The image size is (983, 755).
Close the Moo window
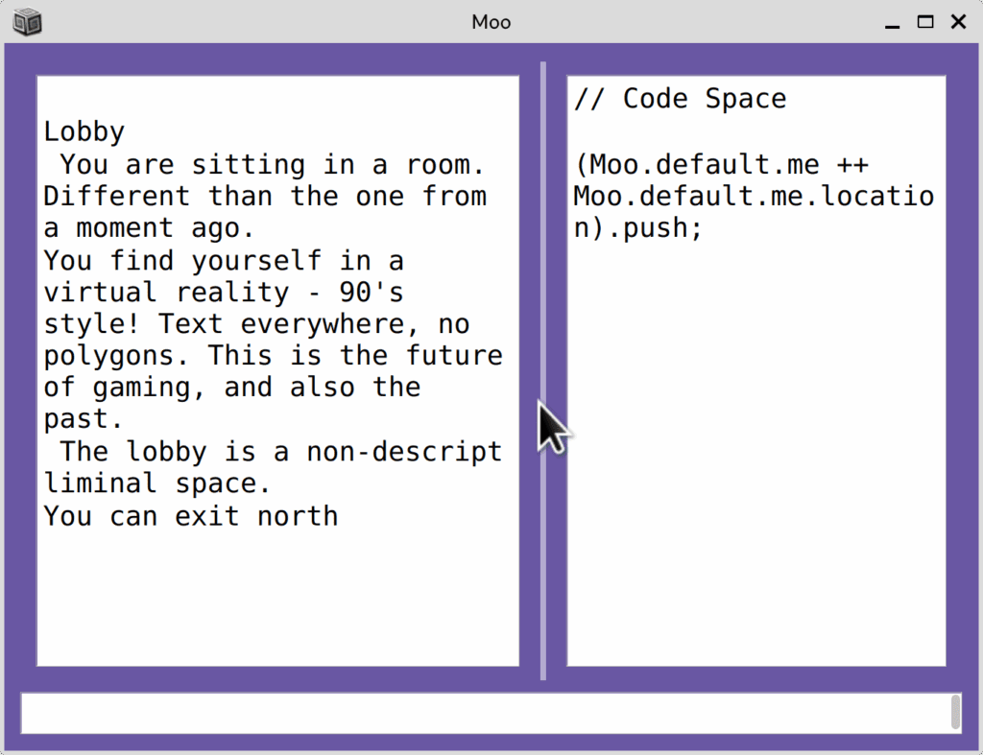[x=958, y=21]
